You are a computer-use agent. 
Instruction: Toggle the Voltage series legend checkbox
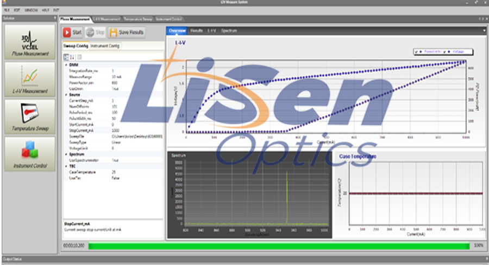click(x=444, y=51)
